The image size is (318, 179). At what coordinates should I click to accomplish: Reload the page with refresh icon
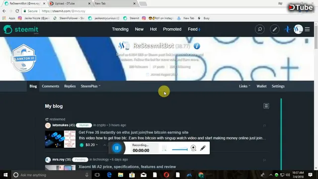point(17,11)
